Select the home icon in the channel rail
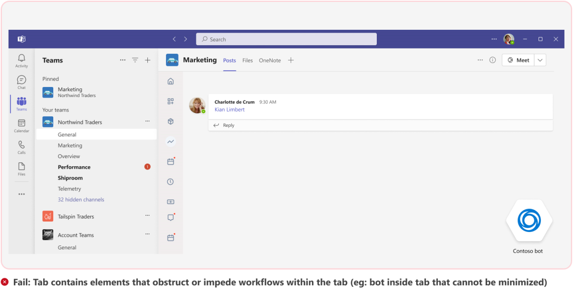Image resolution: width=576 pixels, height=295 pixels. click(x=170, y=81)
